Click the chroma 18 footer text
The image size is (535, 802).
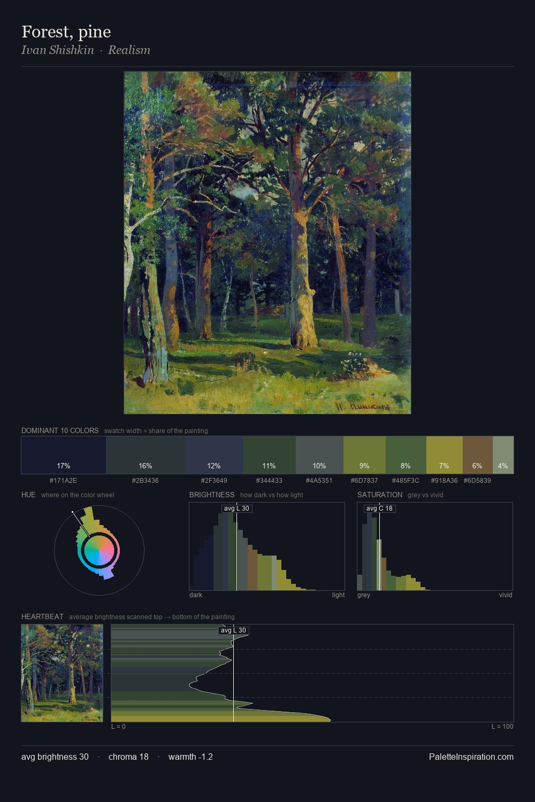[128, 757]
